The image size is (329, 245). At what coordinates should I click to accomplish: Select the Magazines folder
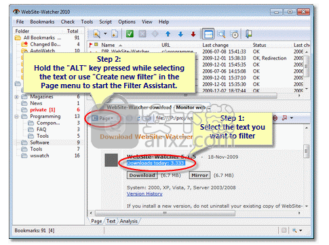[41, 96]
